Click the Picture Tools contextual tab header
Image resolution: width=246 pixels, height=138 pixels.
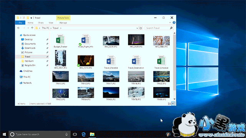[x=63, y=18]
